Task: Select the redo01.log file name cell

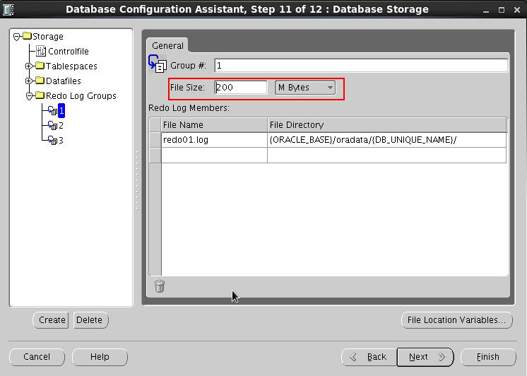Action: pyautogui.click(x=214, y=140)
